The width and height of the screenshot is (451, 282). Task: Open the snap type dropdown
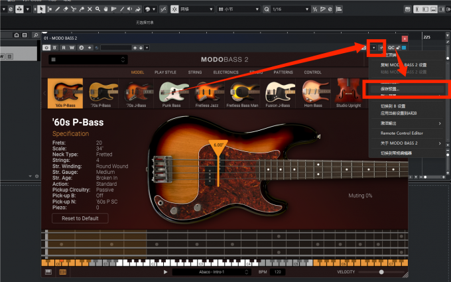pos(197,9)
